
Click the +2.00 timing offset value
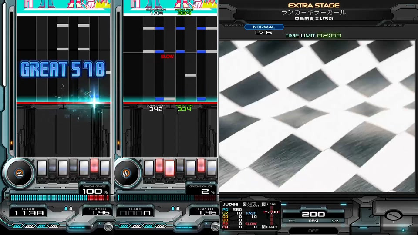[x=271, y=212]
